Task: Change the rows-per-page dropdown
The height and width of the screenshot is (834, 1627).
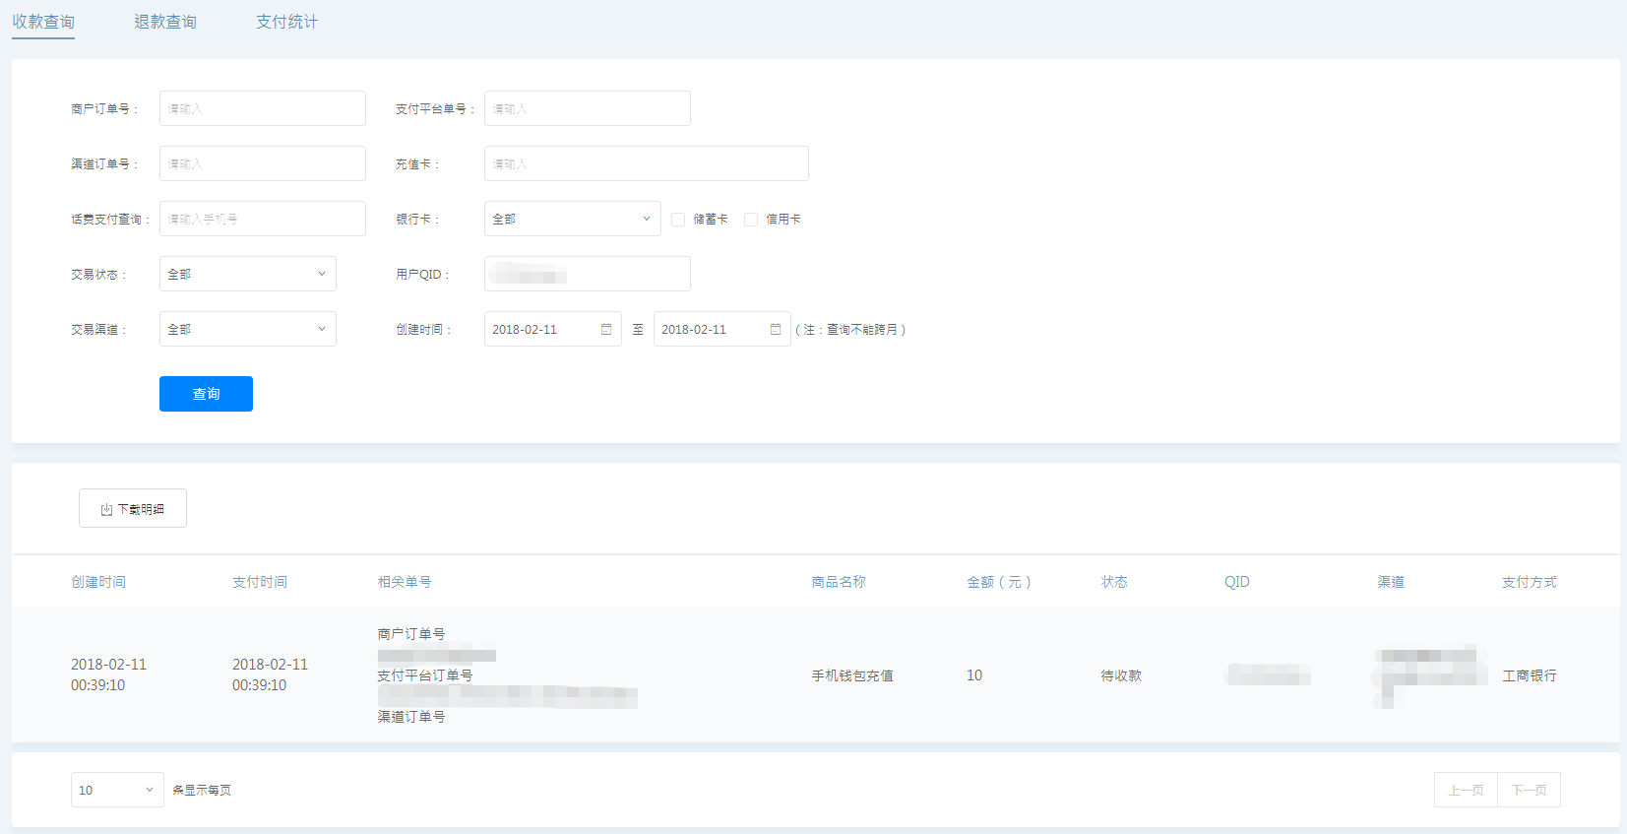Action: 117,790
